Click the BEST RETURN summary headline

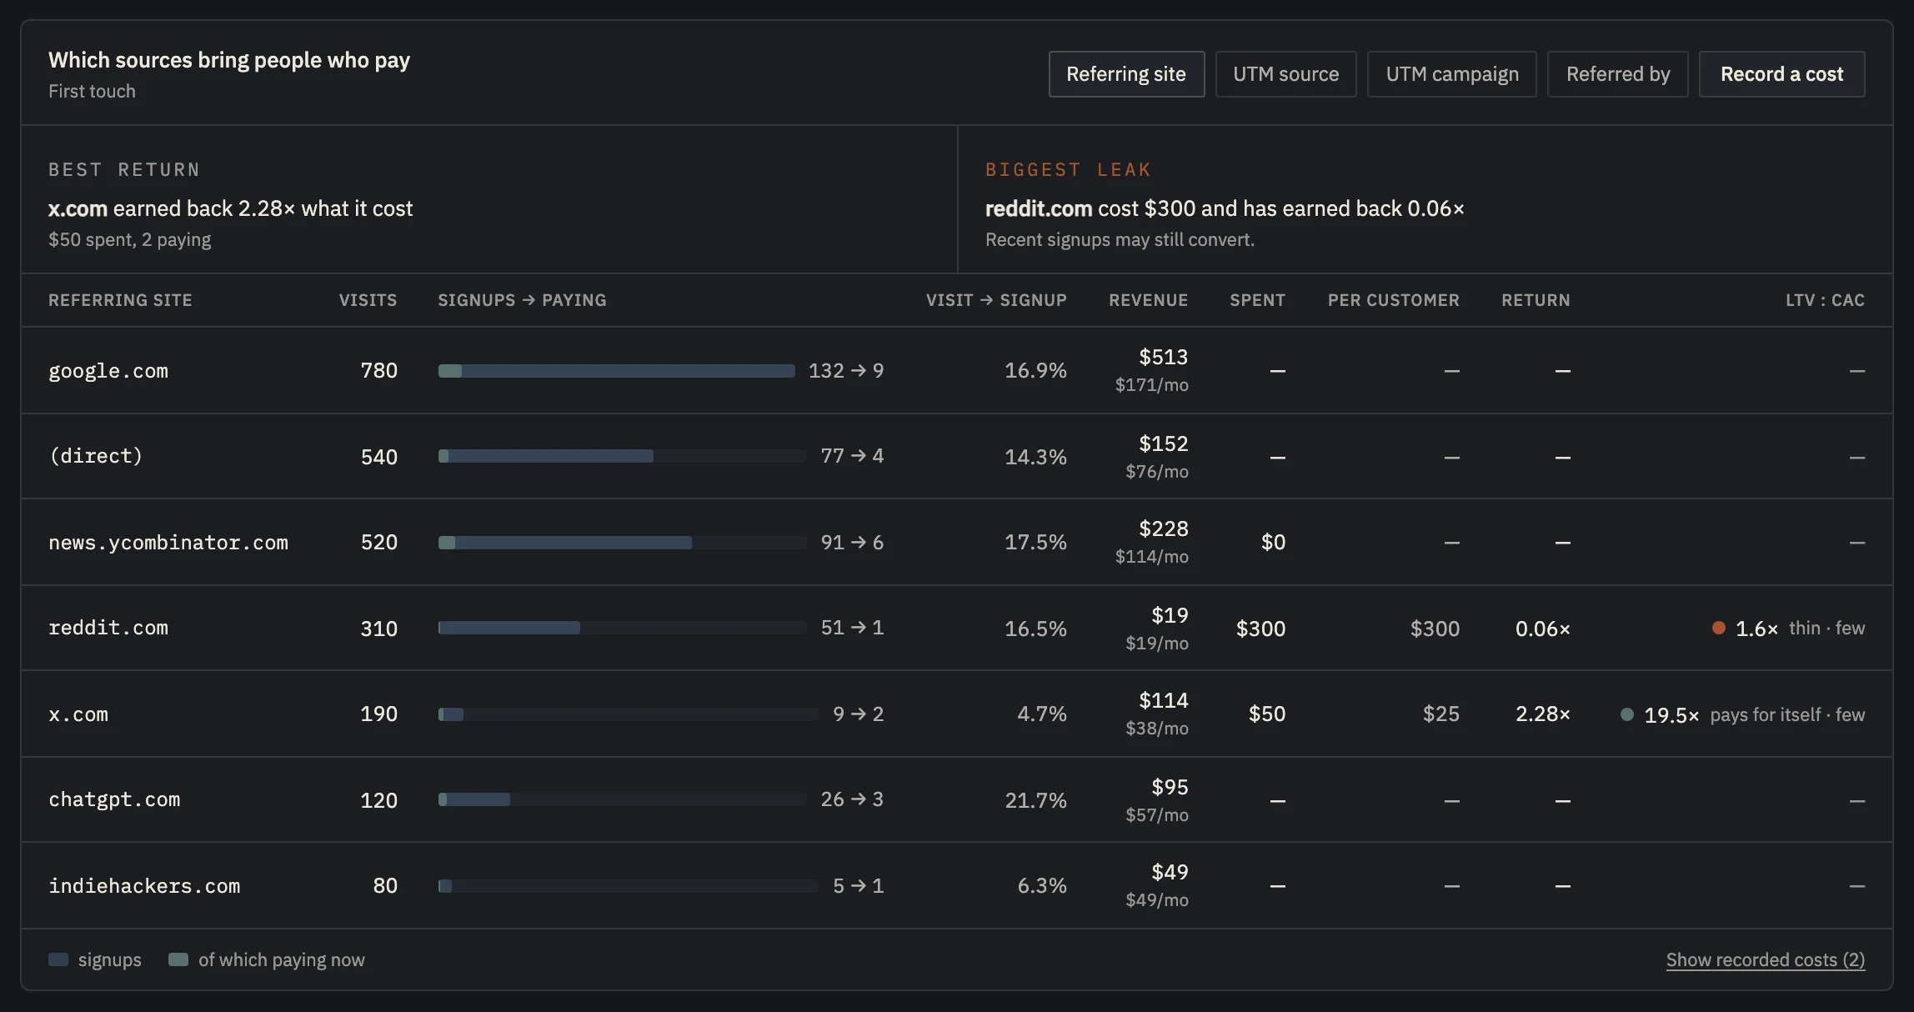click(230, 208)
